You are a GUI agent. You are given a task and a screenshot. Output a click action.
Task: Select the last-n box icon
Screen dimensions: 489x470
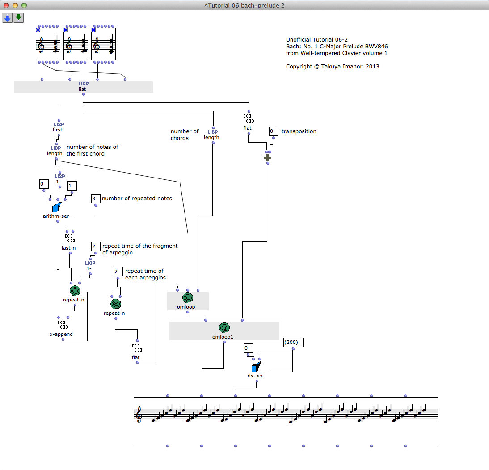tap(70, 238)
